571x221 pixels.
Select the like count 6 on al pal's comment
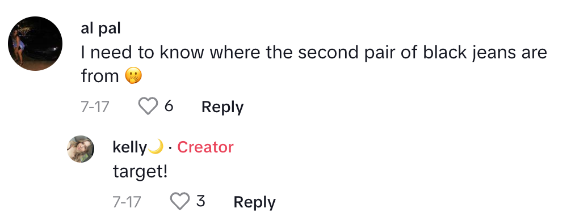169,106
